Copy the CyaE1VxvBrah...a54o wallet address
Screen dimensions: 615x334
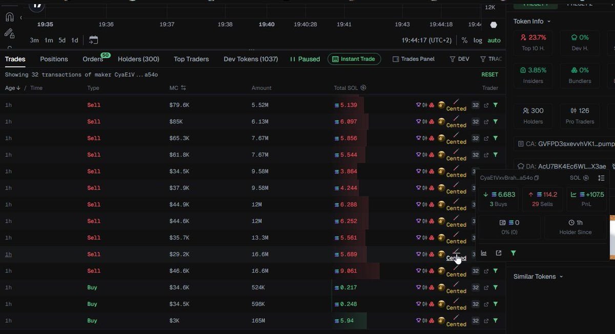coord(537,178)
